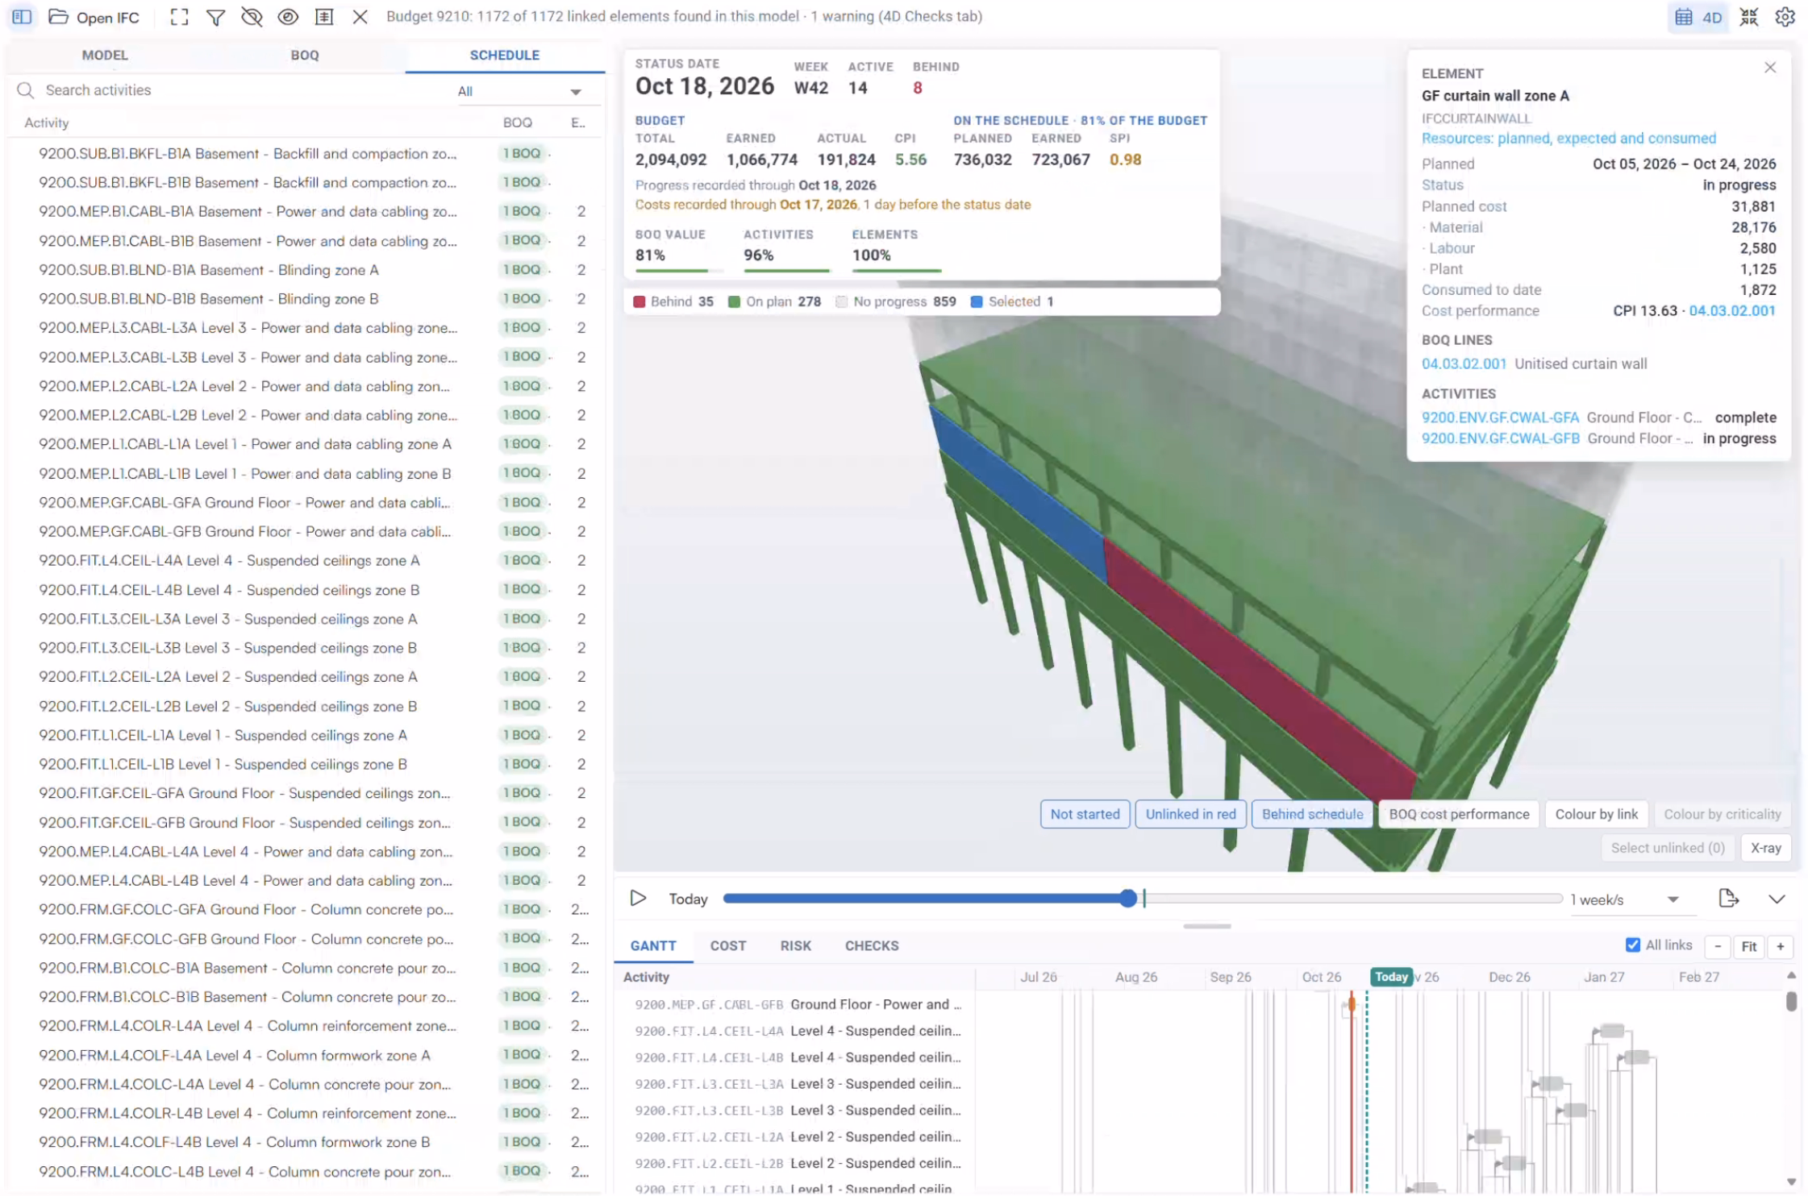Toggle X-ray view
Image resolution: width=1808 pixels, height=1196 pixels.
pos(1765,848)
